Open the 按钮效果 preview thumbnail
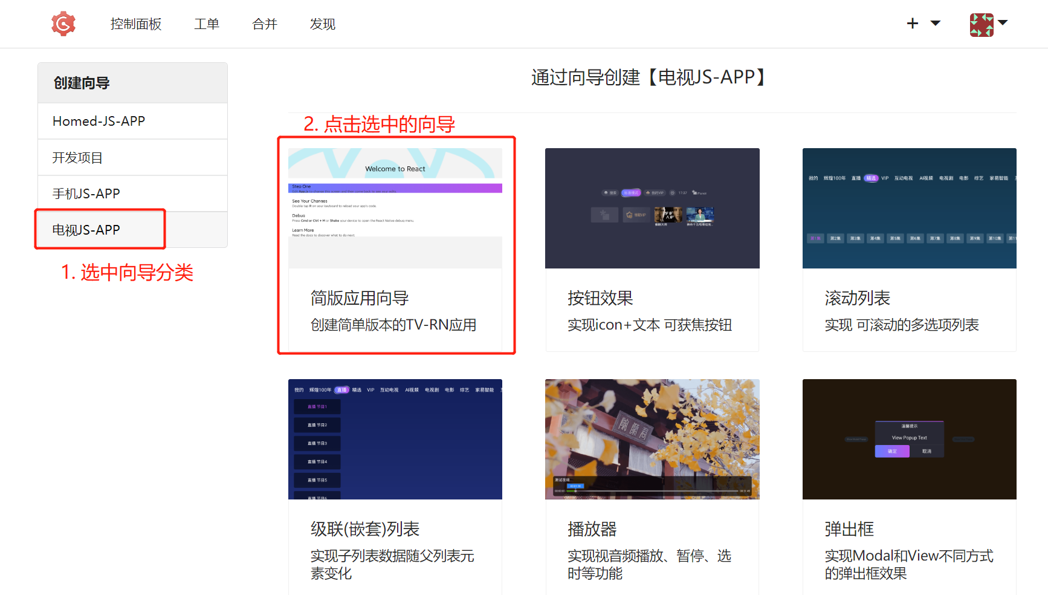This screenshot has height=595, width=1048. (x=652, y=208)
